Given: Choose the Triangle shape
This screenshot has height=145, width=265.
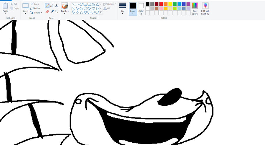Looking at the screenshot, I should coord(97,4).
